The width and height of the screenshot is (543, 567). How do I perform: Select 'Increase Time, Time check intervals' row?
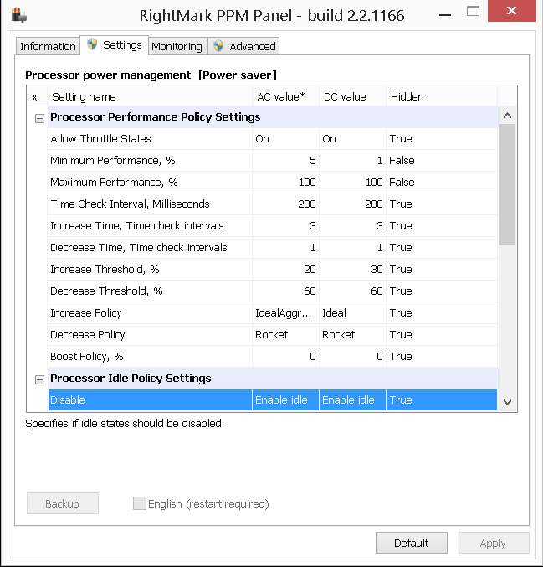click(x=273, y=225)
